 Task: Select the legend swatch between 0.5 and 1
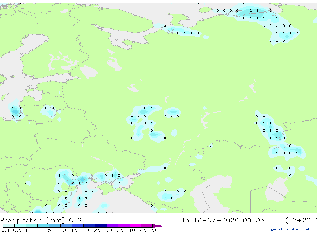click(20, 226)
